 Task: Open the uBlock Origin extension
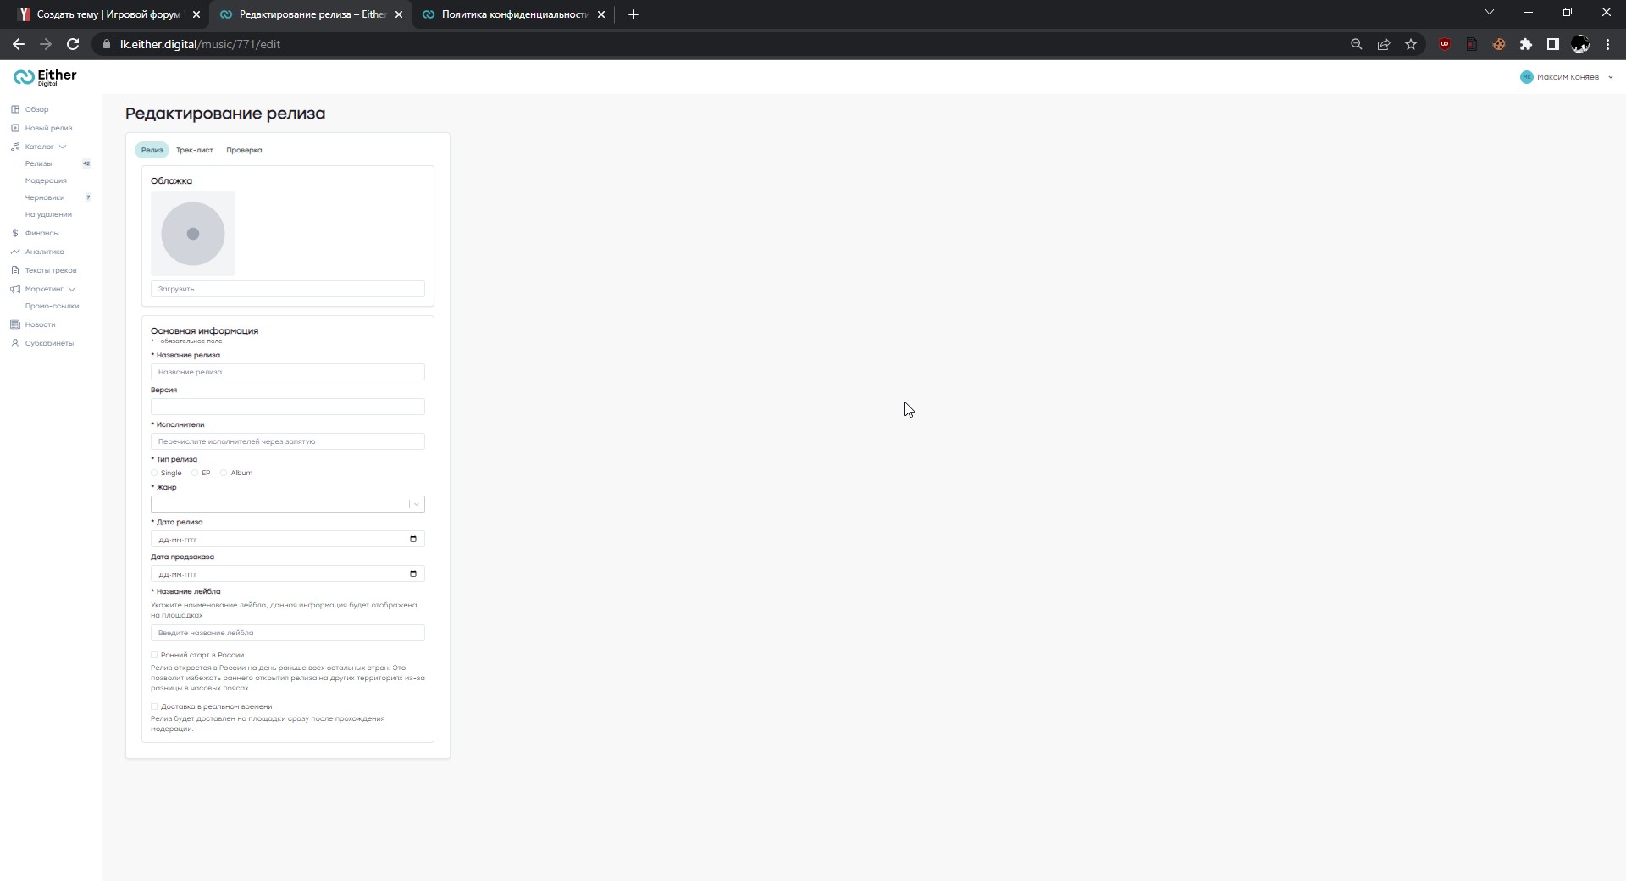[x=1445, y=44]
